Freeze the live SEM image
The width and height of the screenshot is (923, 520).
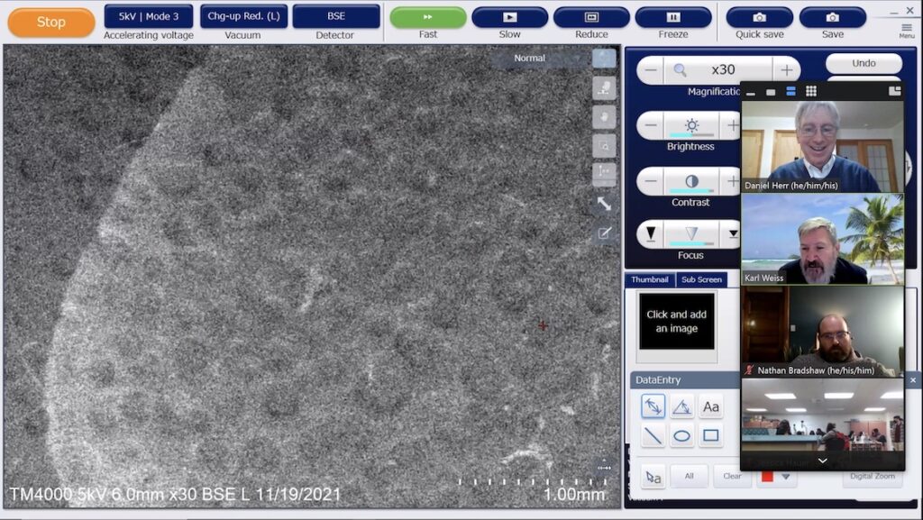[x=672, y=17]
